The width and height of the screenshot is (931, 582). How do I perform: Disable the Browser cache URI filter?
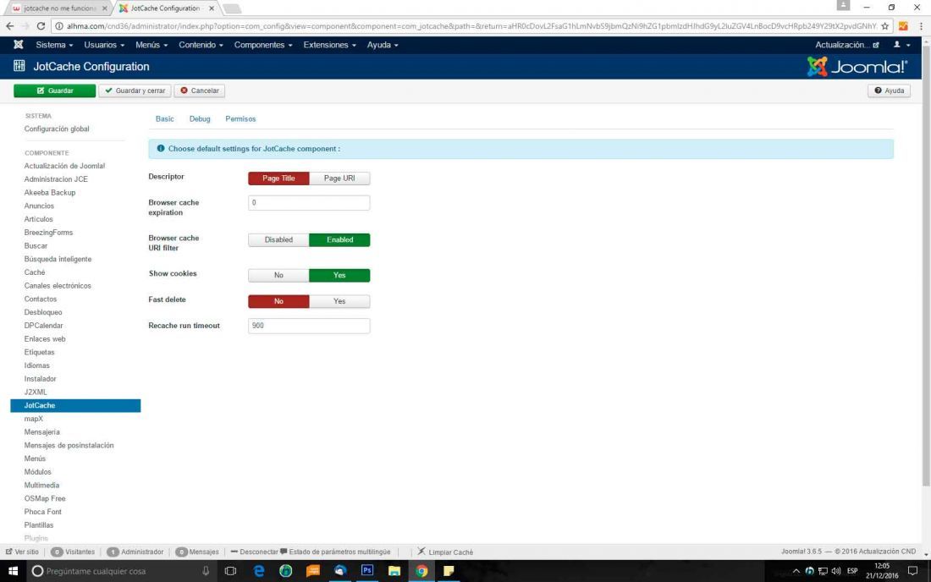(x=278, y=239)
